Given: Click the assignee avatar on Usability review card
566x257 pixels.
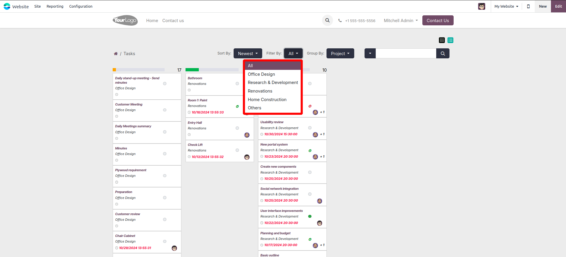Looking at the screenshot, I should pos(315,134).
